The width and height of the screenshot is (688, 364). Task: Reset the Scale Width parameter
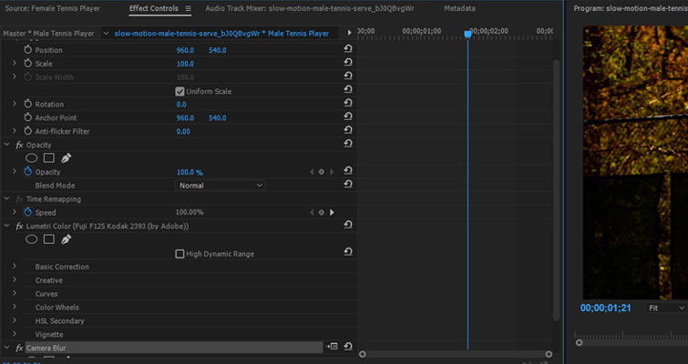[348, 76]
